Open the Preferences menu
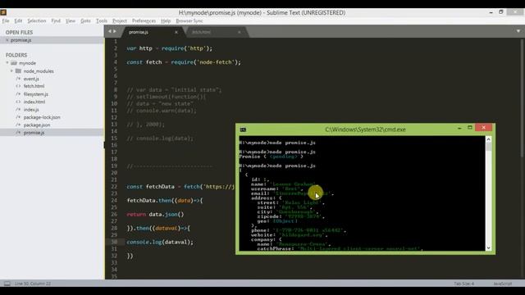525x295 pixels. [144, 20]
